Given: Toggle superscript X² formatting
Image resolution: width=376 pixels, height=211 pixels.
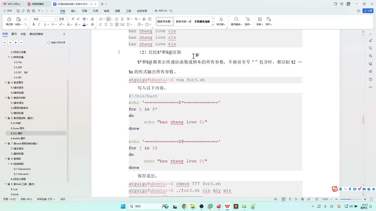Looking at the screenshot, I should pos(61,25).
